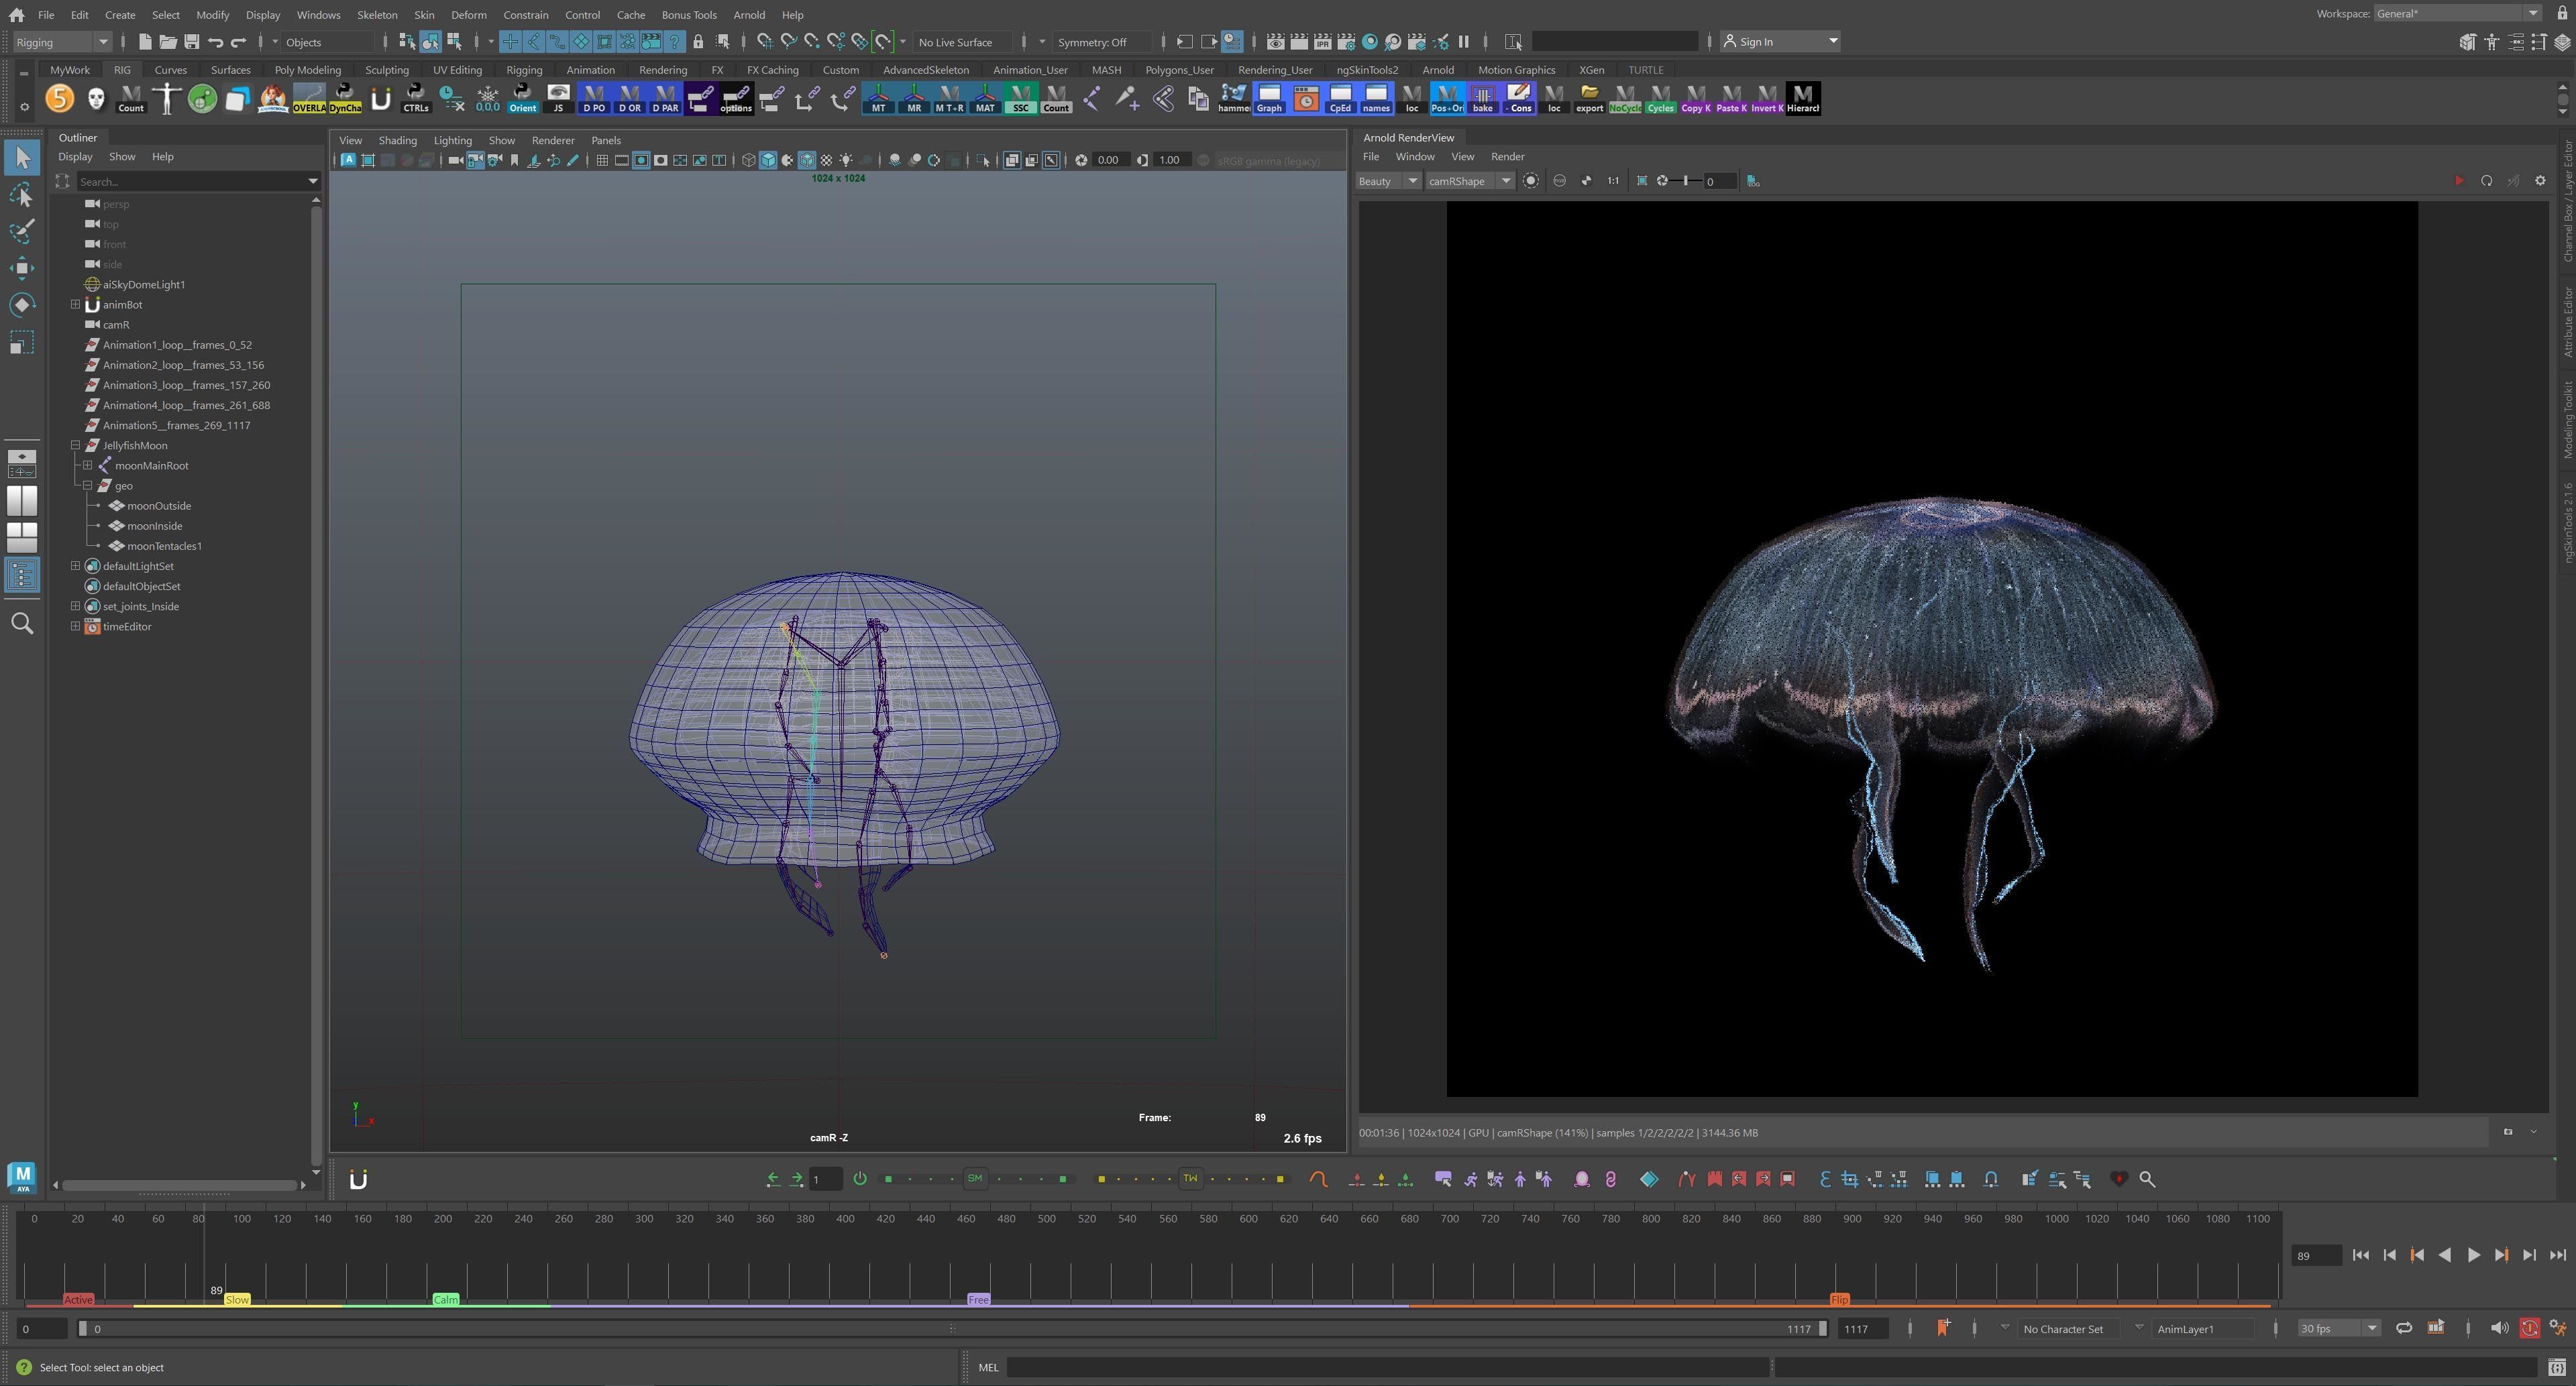Toggle the selection lock padlock icon
Image resolution: width=2576 pixels, height=1386 pixels.
pos(697,42)
